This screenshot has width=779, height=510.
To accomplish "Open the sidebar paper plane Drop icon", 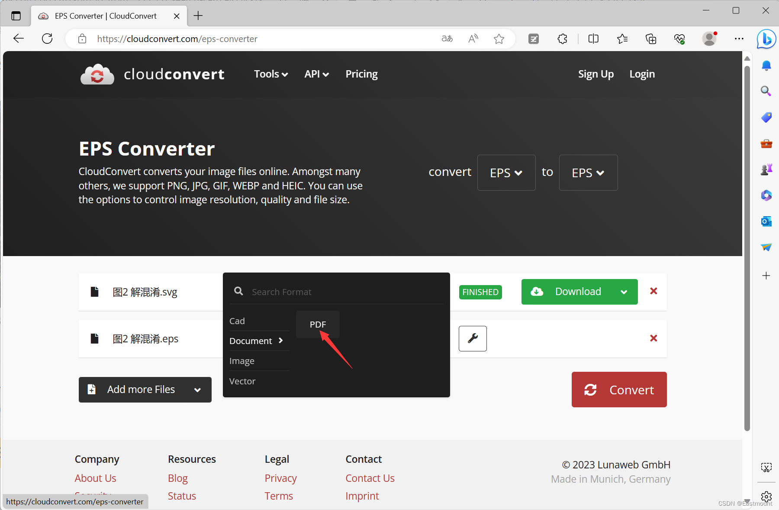I will [x=766, y=247].
